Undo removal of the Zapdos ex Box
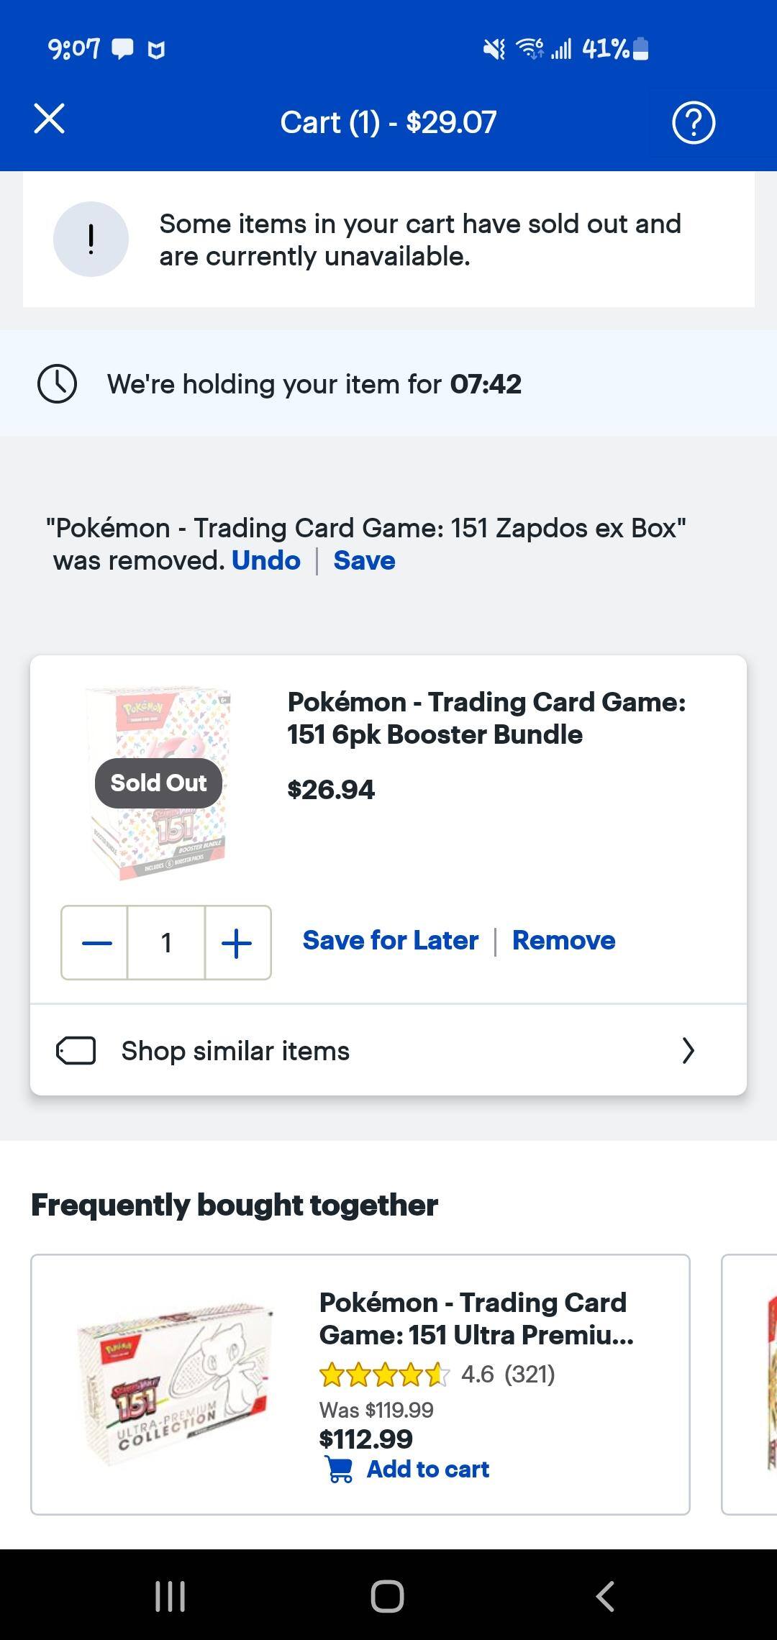This screenshot has width=777, height=1640. tap(265, 560)
